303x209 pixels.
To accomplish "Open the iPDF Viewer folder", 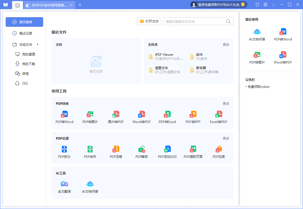I will pos(165,57).
